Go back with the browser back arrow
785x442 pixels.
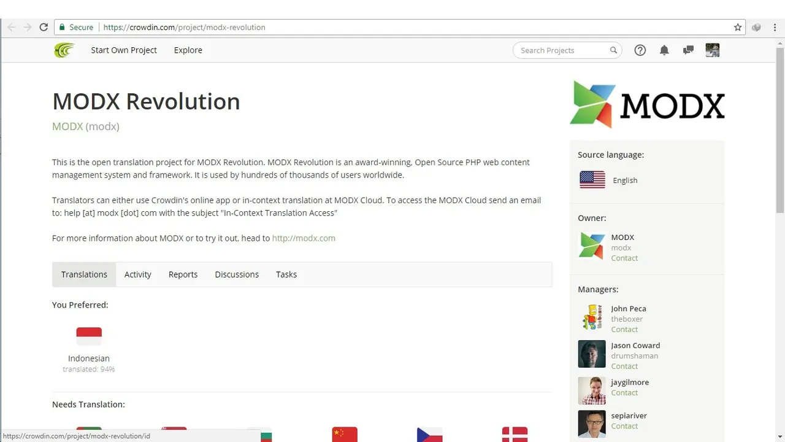point(11,27)
